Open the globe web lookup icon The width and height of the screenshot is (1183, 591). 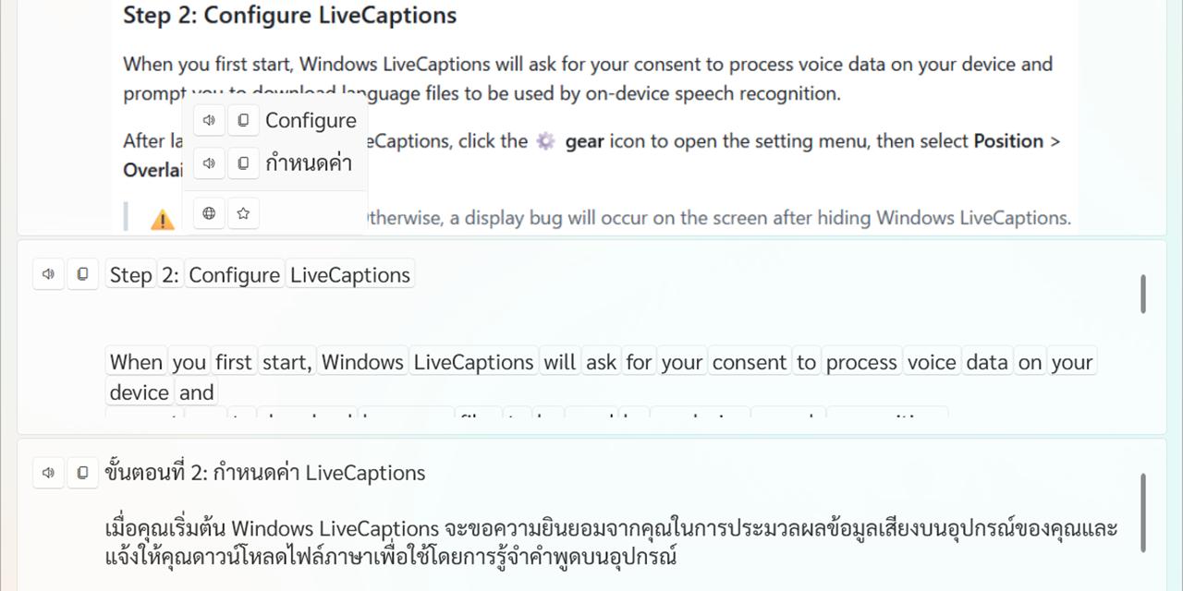pyautogui.click(x=209, y=212)
